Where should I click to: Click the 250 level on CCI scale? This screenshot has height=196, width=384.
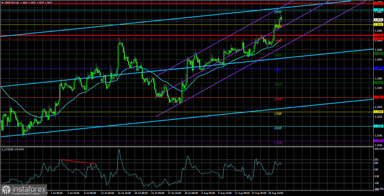[x=377, y=159]
